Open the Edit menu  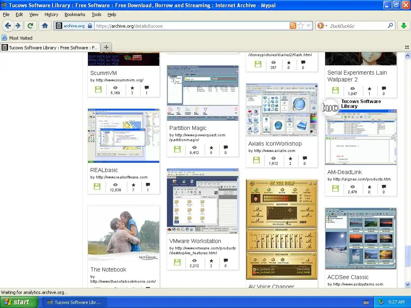pos(19,14)
